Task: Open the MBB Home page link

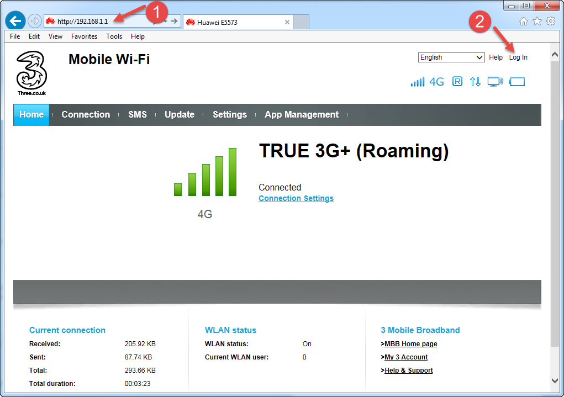Action: coord(411,344)
